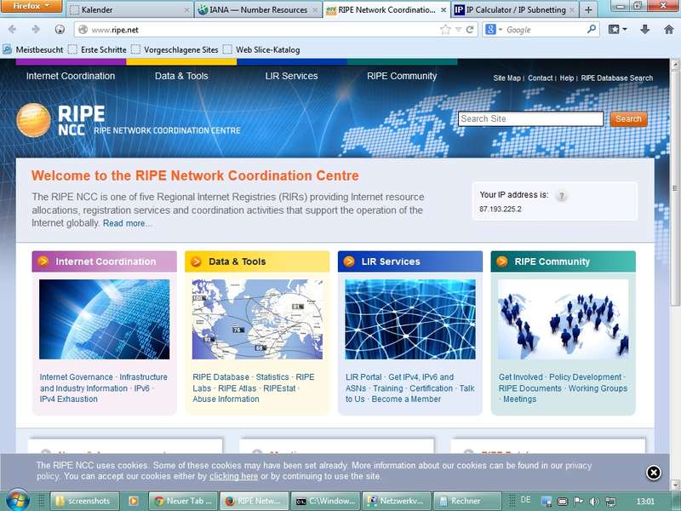Open Rechner from the Windows taskbar
The height and width of the screenshot is (511, 681).
coord(465,502)
